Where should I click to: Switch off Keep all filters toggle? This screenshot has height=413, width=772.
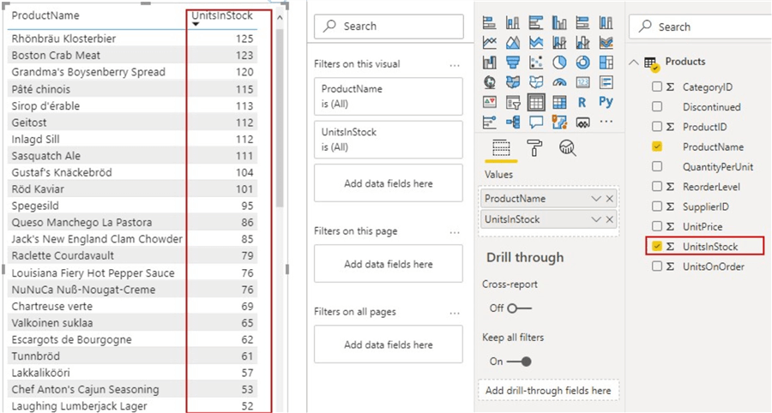pyautogui.click(x=519, y=362)
